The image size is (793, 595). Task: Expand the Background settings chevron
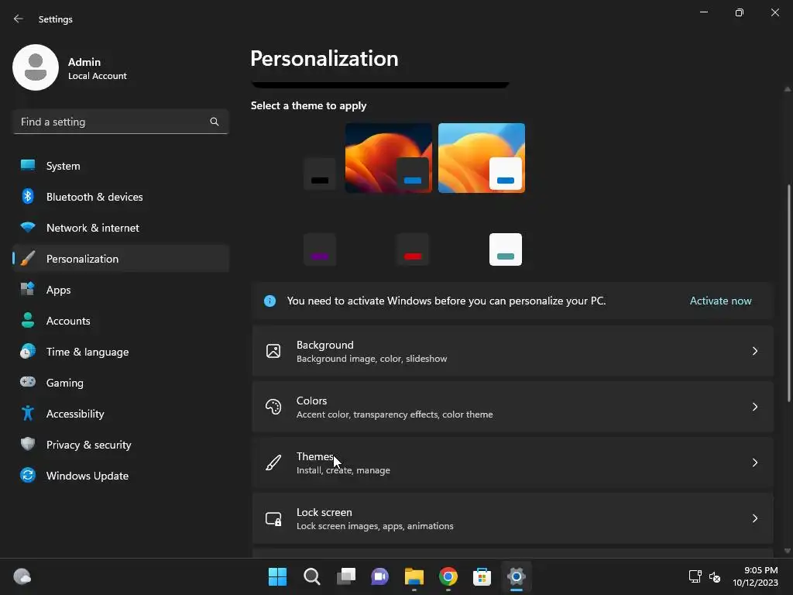pos(754,351)
